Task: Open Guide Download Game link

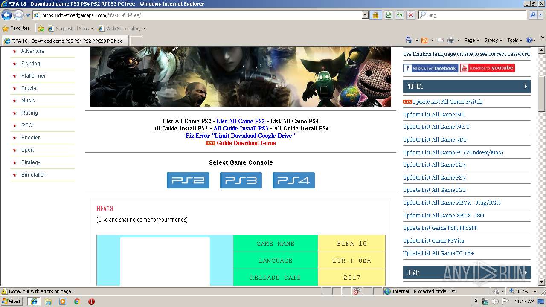Action: click(x=246, y=143)
